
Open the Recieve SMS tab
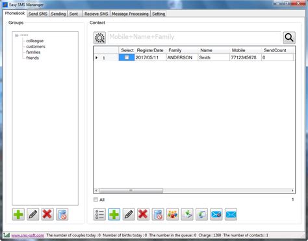(x=96, y=14)
